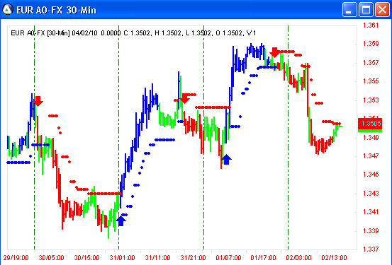392x265 pixels.
Task: Click the 31/21:00 time axis label
Action: [194, 257]
